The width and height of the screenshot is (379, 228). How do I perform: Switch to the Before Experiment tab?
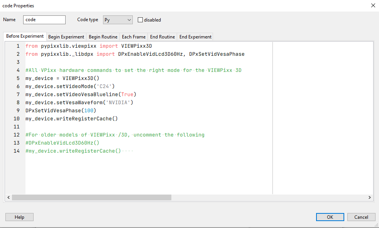(x=25, y=37)
